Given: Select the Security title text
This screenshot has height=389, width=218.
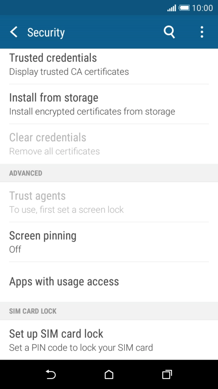Looking at the screenshot, I should (x=46, y=32).
